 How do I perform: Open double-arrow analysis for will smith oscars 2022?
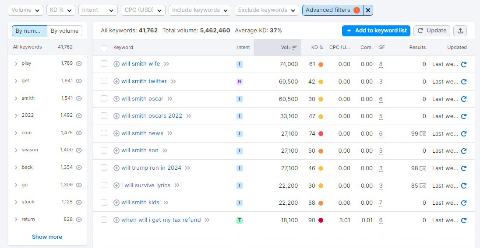[x=189, y=116]
